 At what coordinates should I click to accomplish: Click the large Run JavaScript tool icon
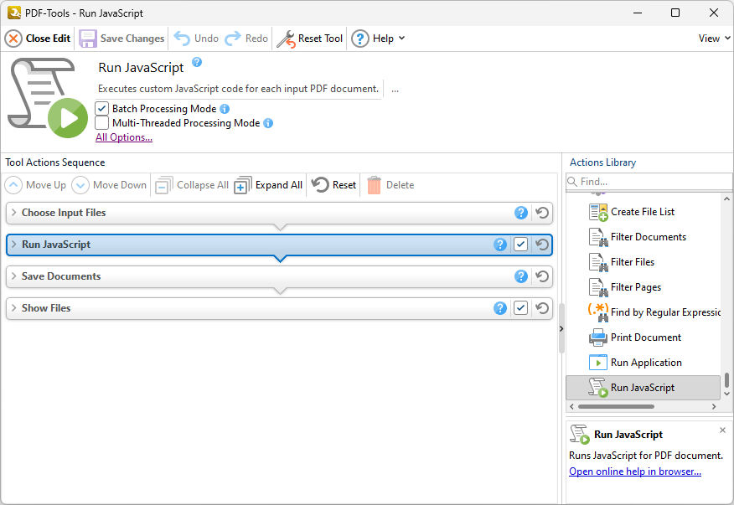47,97
